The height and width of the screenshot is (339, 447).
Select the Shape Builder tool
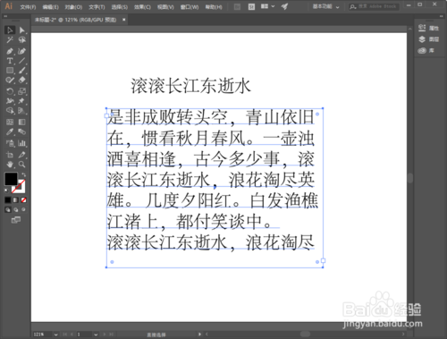click(x=10, y=111)
